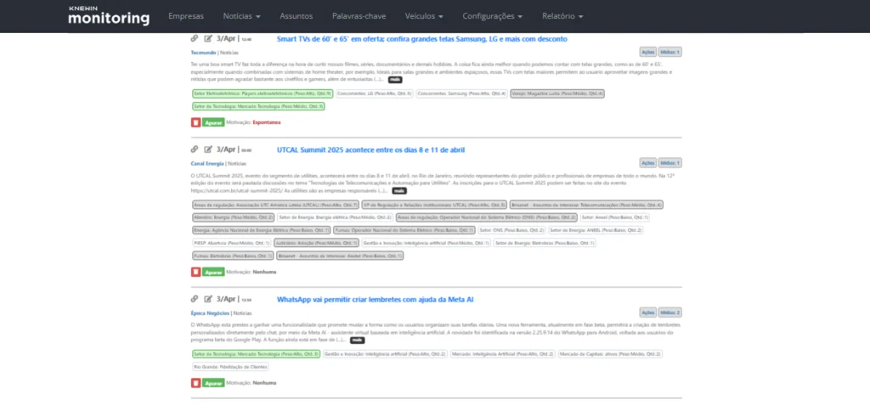870x405 pixels.
Task: Toggle the Áreas de regulação: Associação UTC América Latina tag
Action: point(276,205)
